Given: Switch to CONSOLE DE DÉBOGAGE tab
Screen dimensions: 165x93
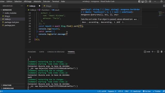Looking at the screenshot, I should [x=56, y=52].
